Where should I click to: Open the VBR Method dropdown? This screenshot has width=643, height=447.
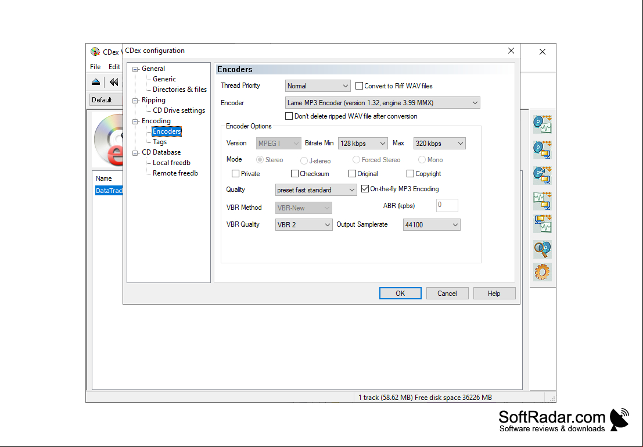coord(303,208)
